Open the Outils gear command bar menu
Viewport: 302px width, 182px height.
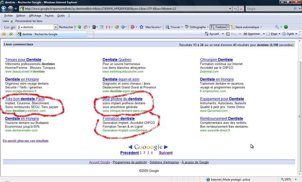289,34
